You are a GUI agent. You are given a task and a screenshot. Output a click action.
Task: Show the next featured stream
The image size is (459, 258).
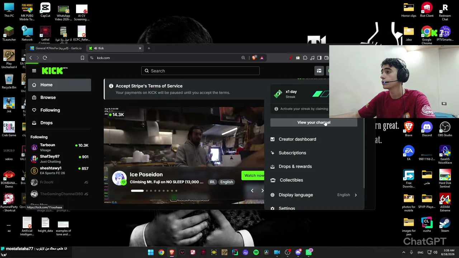pyautogui.click(x=262, y=191)
